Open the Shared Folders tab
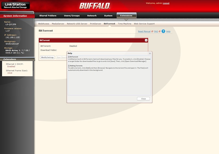This screenshot has height=154, width=219. pos(47,16)
